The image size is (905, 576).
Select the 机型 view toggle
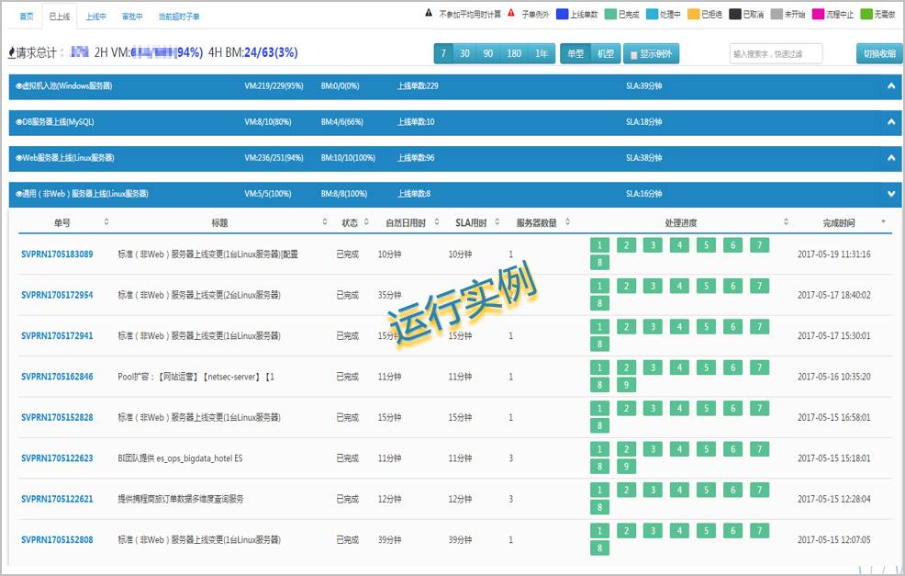(x=606, y=53)
